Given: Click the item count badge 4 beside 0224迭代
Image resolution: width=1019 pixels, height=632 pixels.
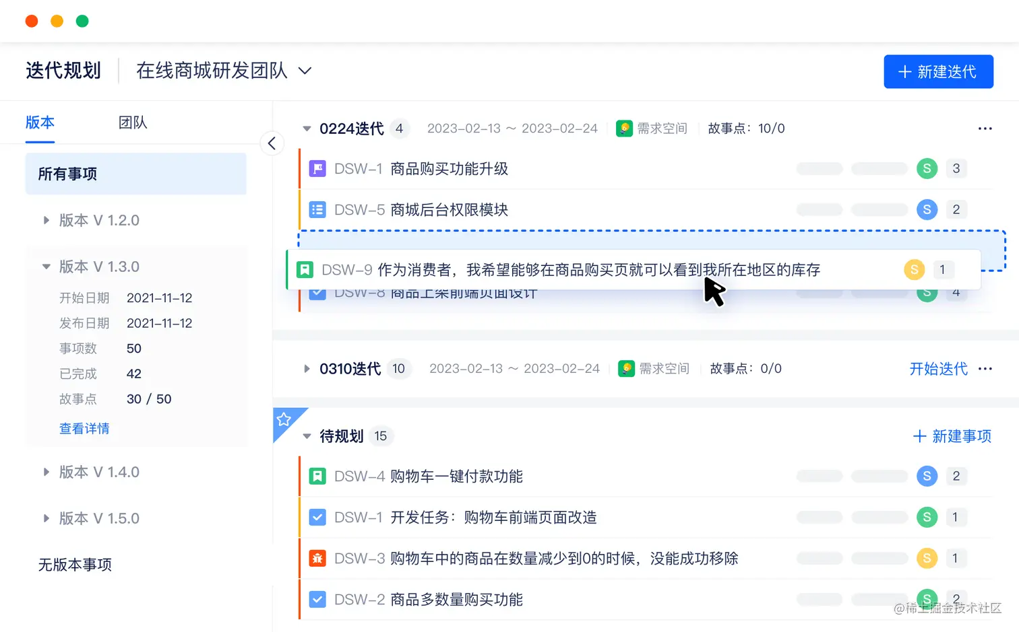Looking at the screenshot, I should tap(400, 129).
